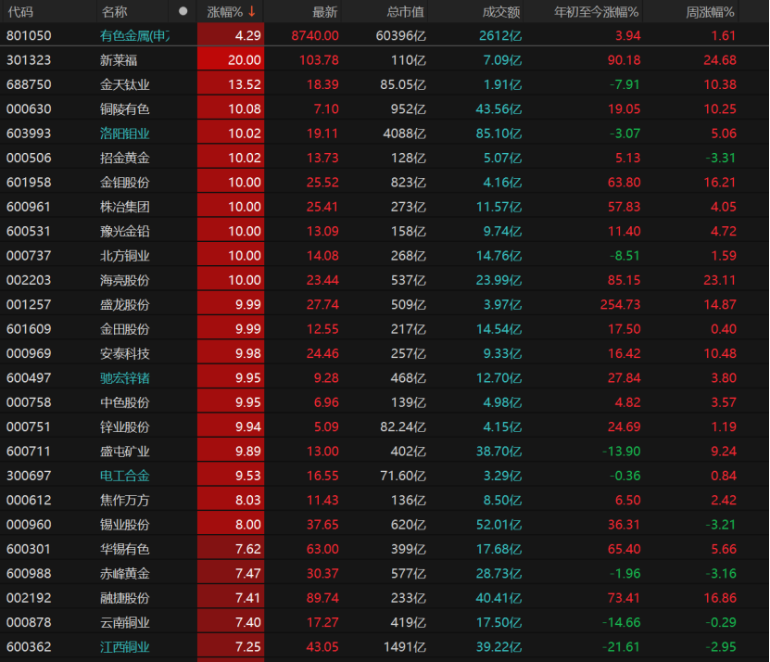Open the 驰宏锌锗 stock link
The image size is (770, 662).
pyautogui.click(x=125, y=378)
